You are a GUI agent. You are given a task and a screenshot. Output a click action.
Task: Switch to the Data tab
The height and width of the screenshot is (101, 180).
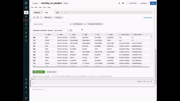(x=49, y=13)
